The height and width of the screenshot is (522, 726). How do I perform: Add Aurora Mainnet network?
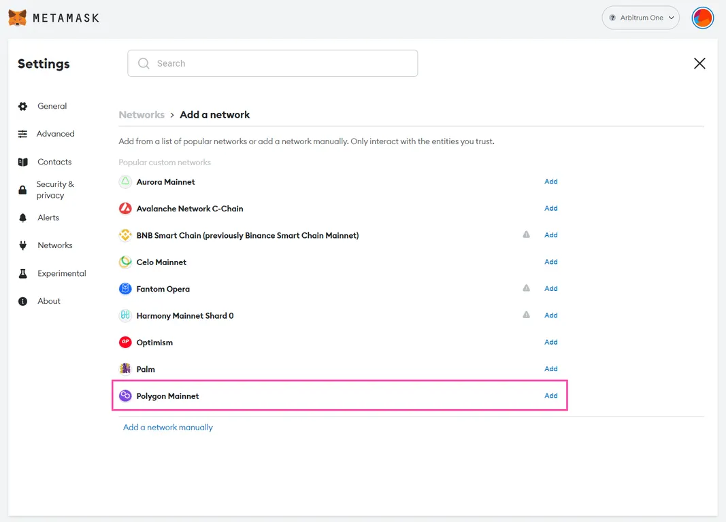(550, 181)
